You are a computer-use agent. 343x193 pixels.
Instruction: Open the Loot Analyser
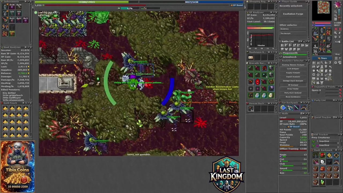293,69
